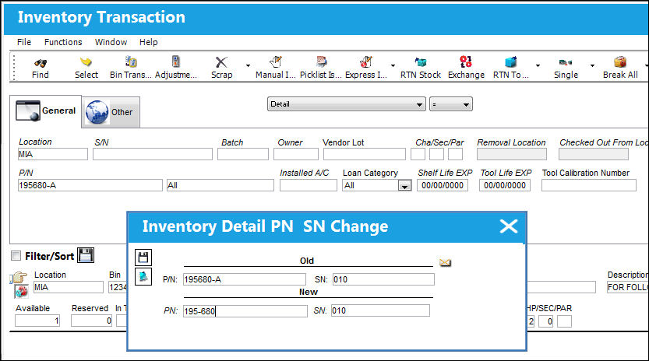The width and height of the screenshot is (649, 361).
Task: Click the Break All toolbar icon
Action: point(620,62)
